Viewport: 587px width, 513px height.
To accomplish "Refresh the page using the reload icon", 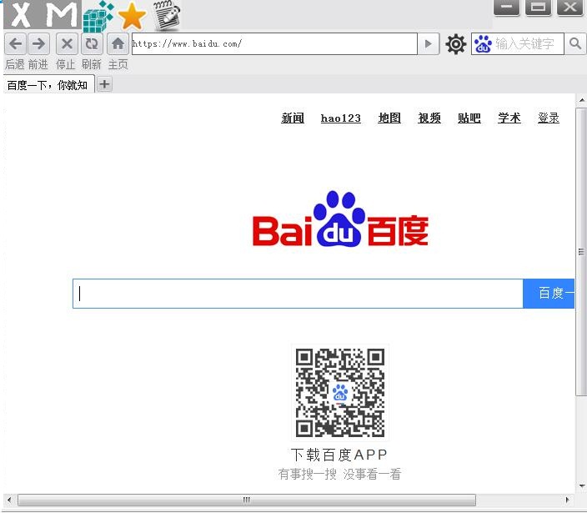I will click(x=92, y=44).
